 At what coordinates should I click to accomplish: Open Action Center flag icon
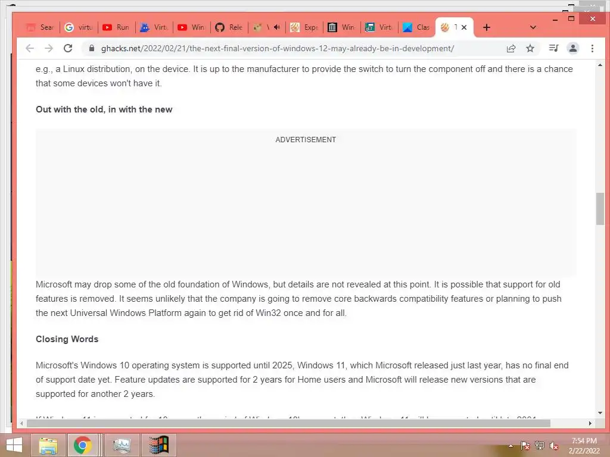point(525,446)
